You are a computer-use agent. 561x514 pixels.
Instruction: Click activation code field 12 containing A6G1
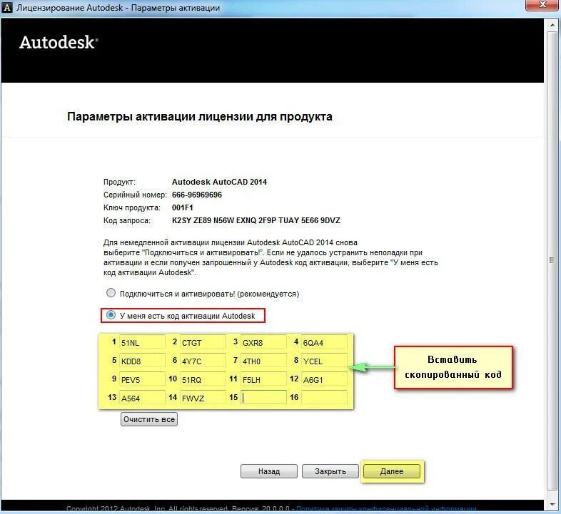324,379
